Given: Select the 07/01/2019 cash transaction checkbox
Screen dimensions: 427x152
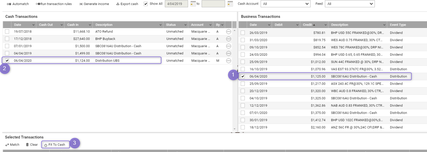Looking at the screenshot, I should pos(7,46).
